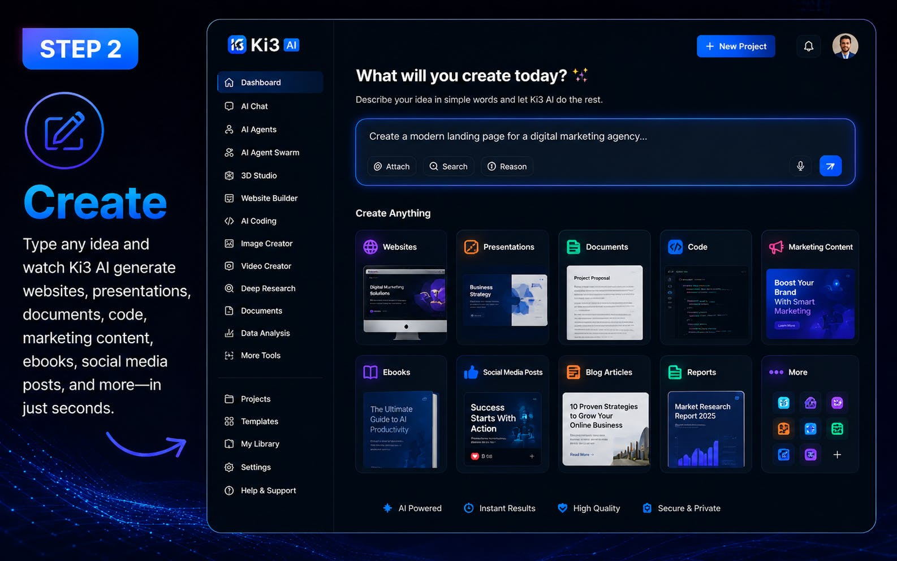The image size is (897, 561).
Task: Open the user profile avatar
Action: tap(845, 46)
